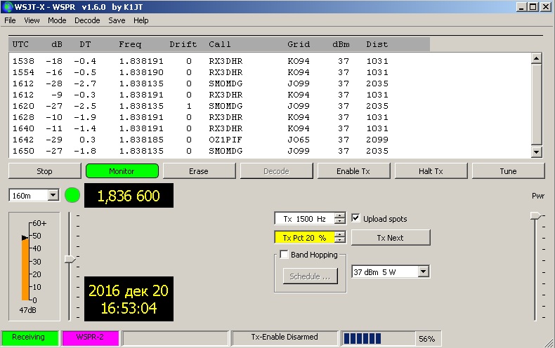
Task: Click the Pwr slider handle
Action: pos(535,215)
